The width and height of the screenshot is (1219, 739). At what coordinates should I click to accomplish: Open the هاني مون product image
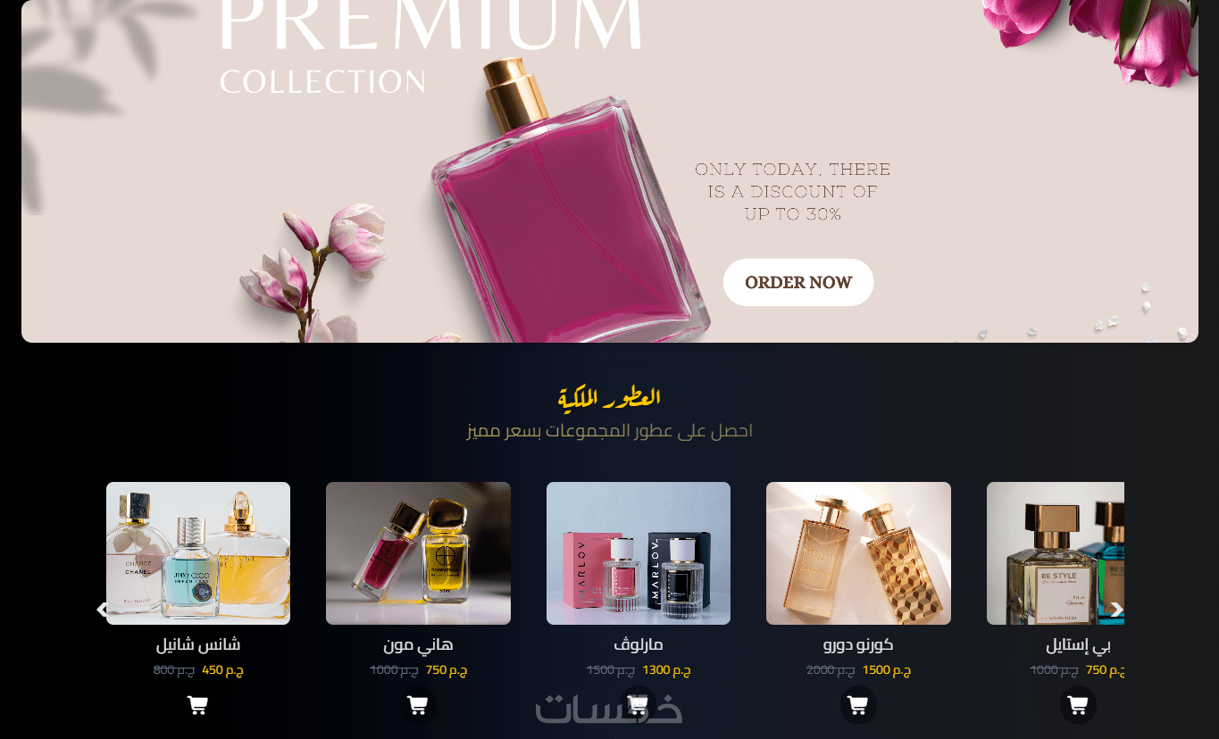click(x=418, y=553)
